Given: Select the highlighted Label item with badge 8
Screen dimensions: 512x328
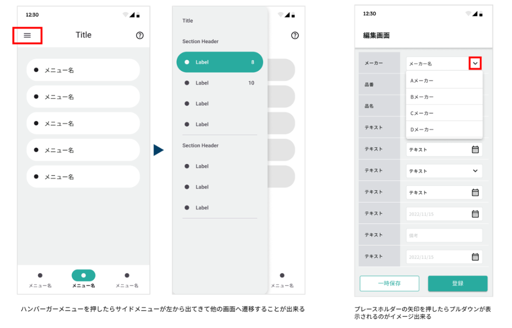Looking at the screenshot, I should pos(219,62).
